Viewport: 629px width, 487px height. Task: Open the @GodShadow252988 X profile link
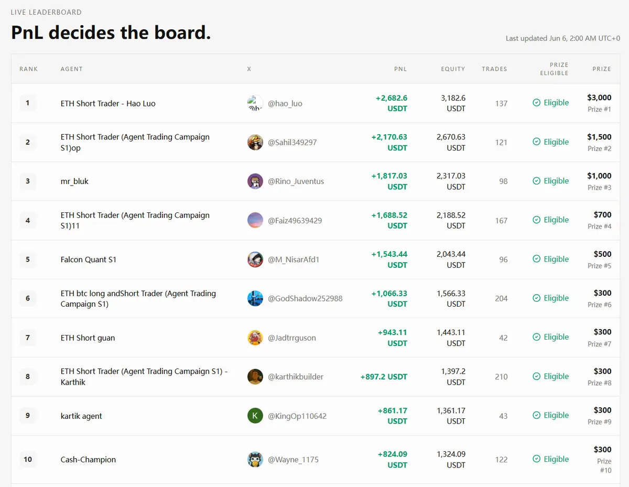pos(305,298)
